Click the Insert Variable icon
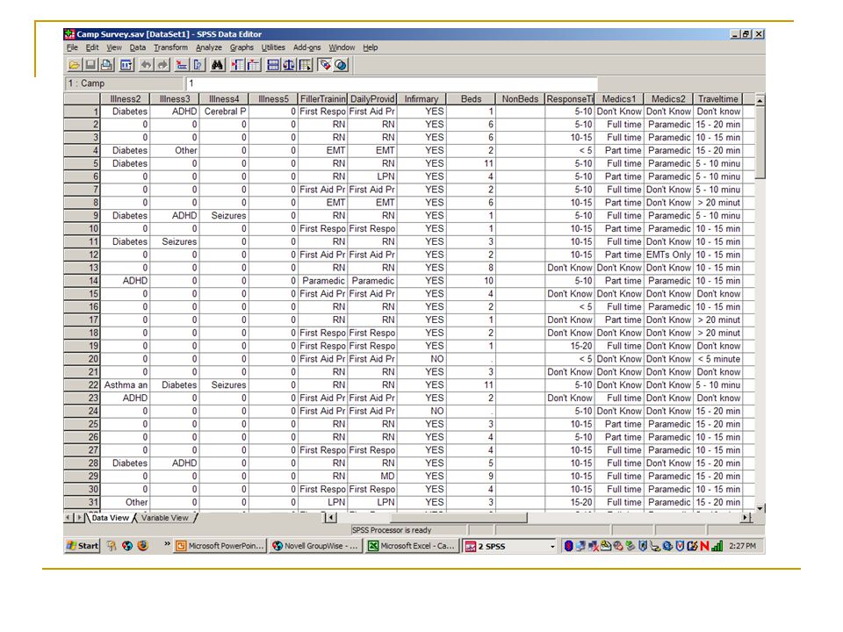 (x=253, y=65)
